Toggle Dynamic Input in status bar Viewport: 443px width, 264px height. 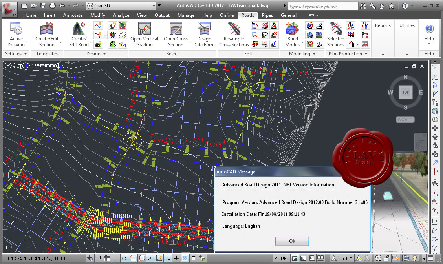[x=168, y=258]
